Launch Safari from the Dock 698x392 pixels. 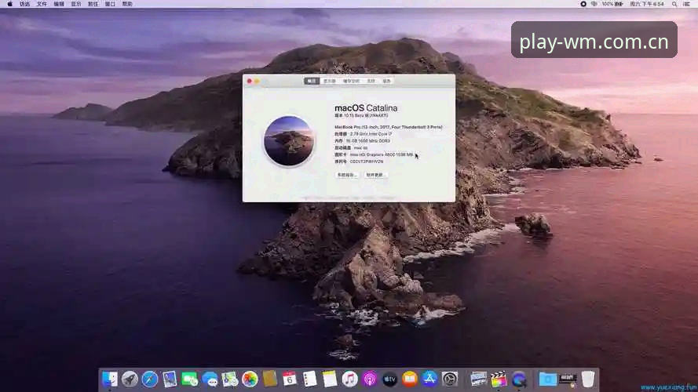pos(149,379)
